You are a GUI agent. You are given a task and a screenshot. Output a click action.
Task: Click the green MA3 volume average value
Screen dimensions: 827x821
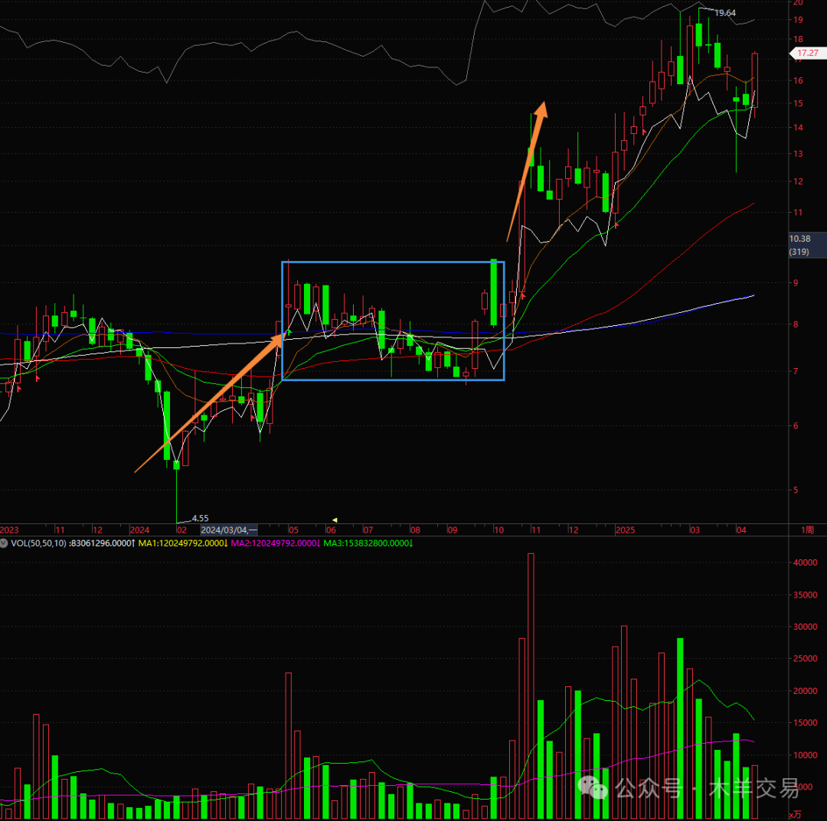click(368, 543)
